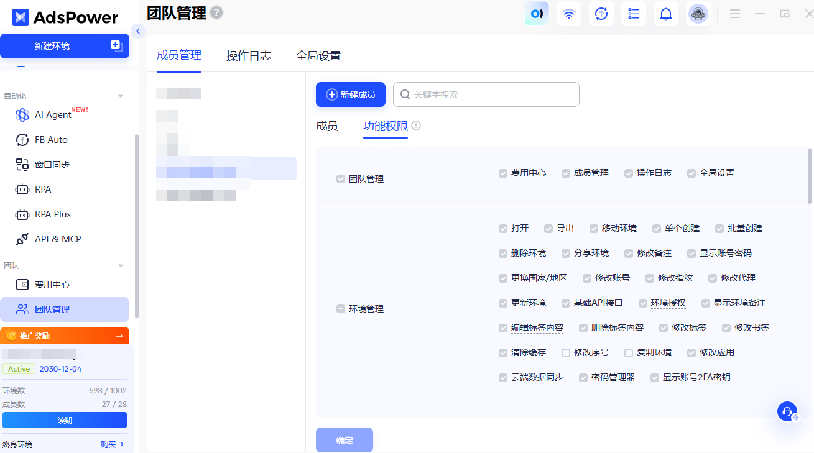Open RPA Plus in the sidebar

tap(53, 214)
